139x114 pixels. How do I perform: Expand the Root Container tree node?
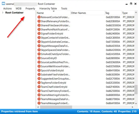pos(3,12)
